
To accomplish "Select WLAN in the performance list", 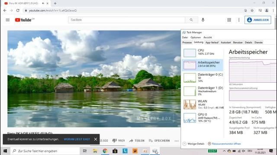I will (203, 104).
